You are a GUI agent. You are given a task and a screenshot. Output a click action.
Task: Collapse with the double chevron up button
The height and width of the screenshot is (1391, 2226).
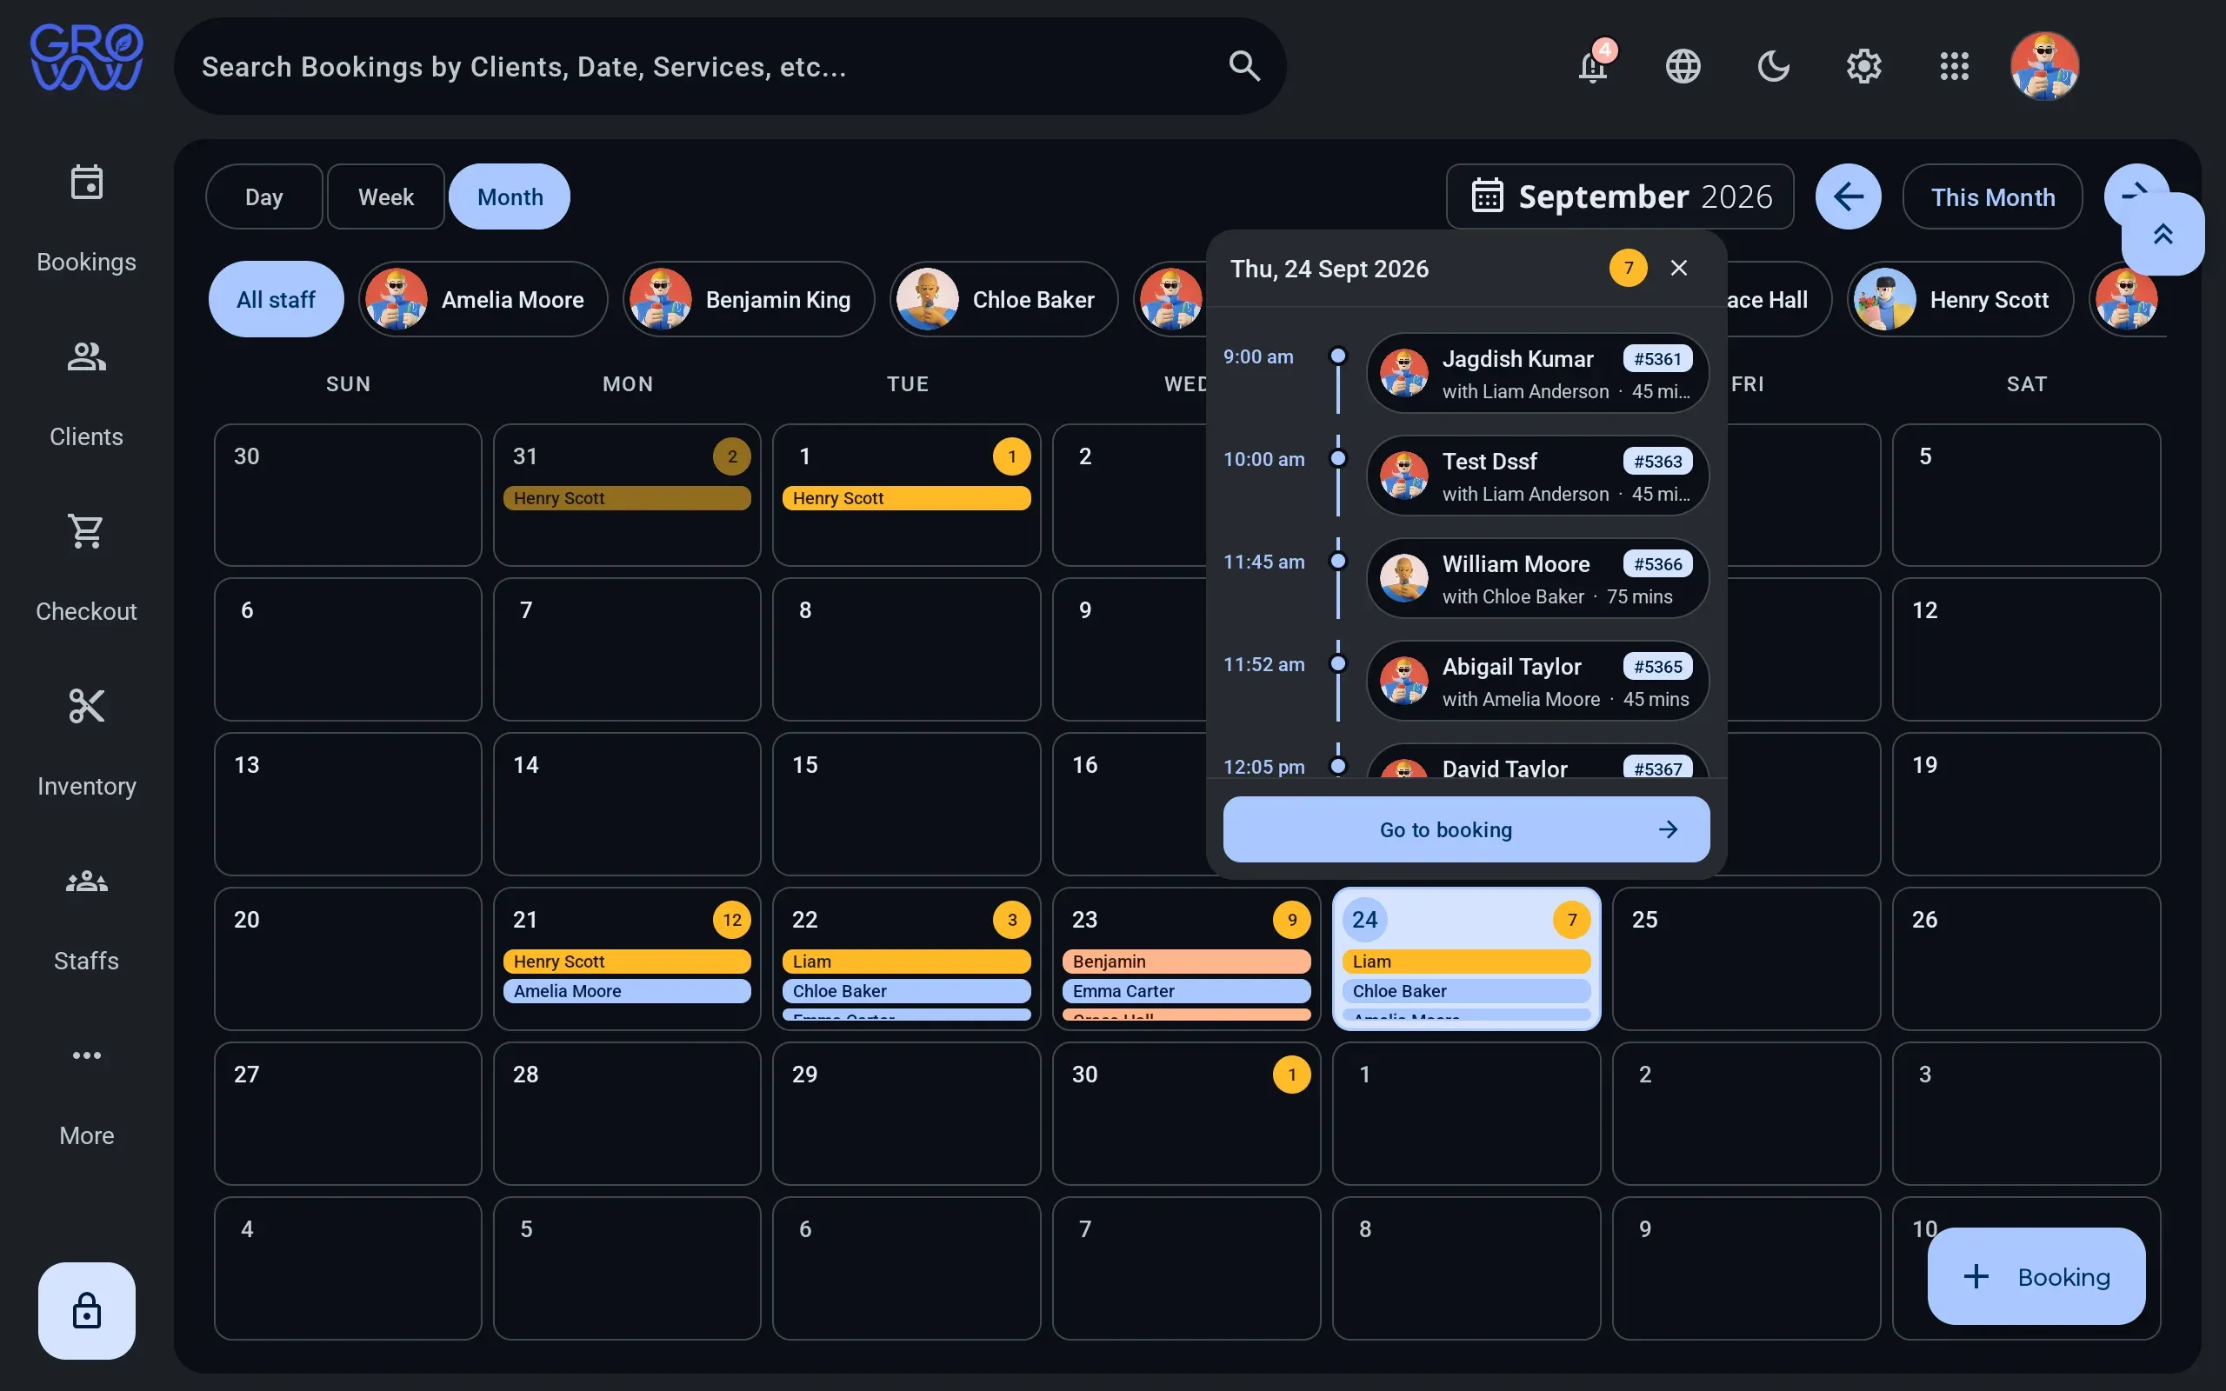2163,234
